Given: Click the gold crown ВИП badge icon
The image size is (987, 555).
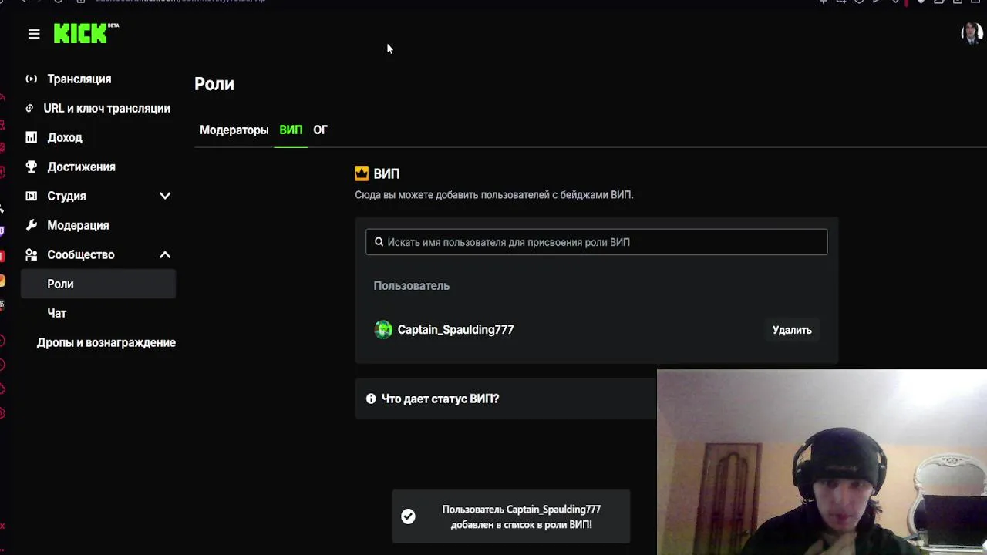Looking at the screenshot, I should point(362,173).
